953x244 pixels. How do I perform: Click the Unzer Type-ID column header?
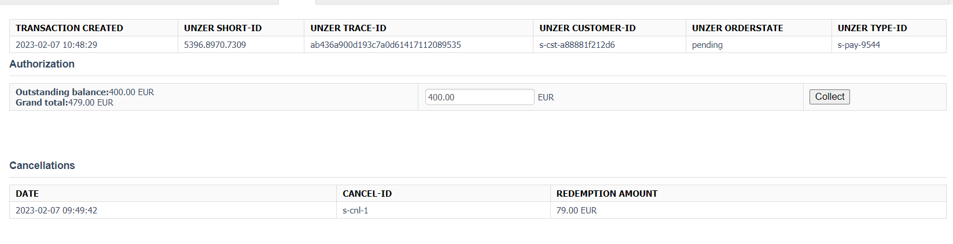pyautogui.click(x=872, y=28)
